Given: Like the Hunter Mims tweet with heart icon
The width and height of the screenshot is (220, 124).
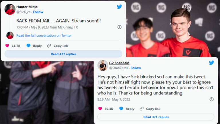Looking at the screenshot, I should coord(7,46).
